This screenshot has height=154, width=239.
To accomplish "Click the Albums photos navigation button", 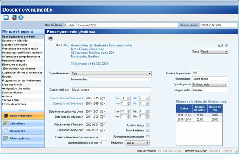I will point(23,138).
